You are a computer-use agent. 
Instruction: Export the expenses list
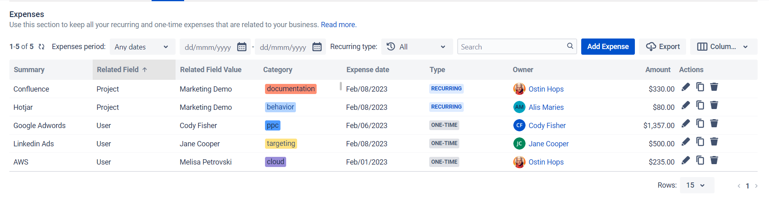663,47
